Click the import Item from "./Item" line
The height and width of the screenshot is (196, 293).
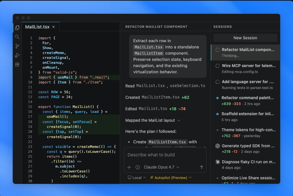70,82
